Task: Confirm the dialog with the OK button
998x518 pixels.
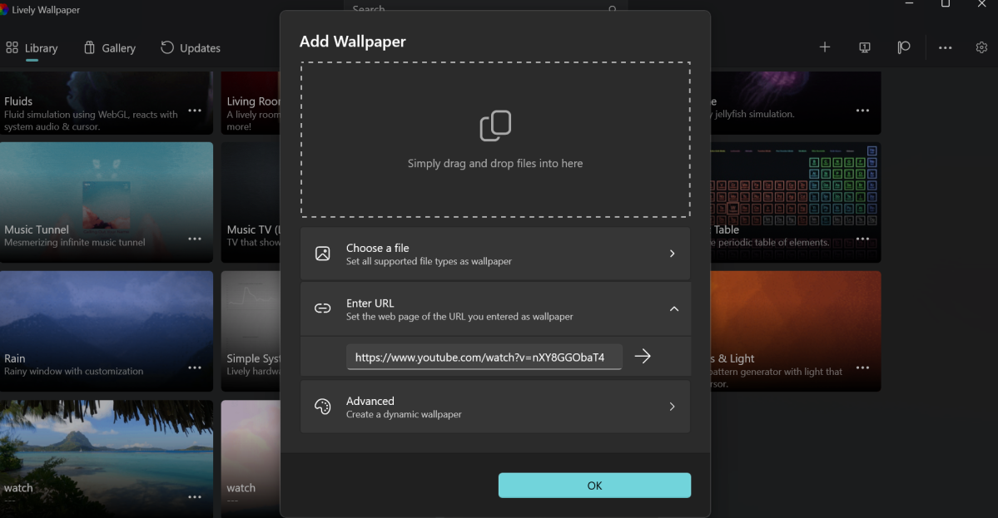Action: (x=594, y=486)
